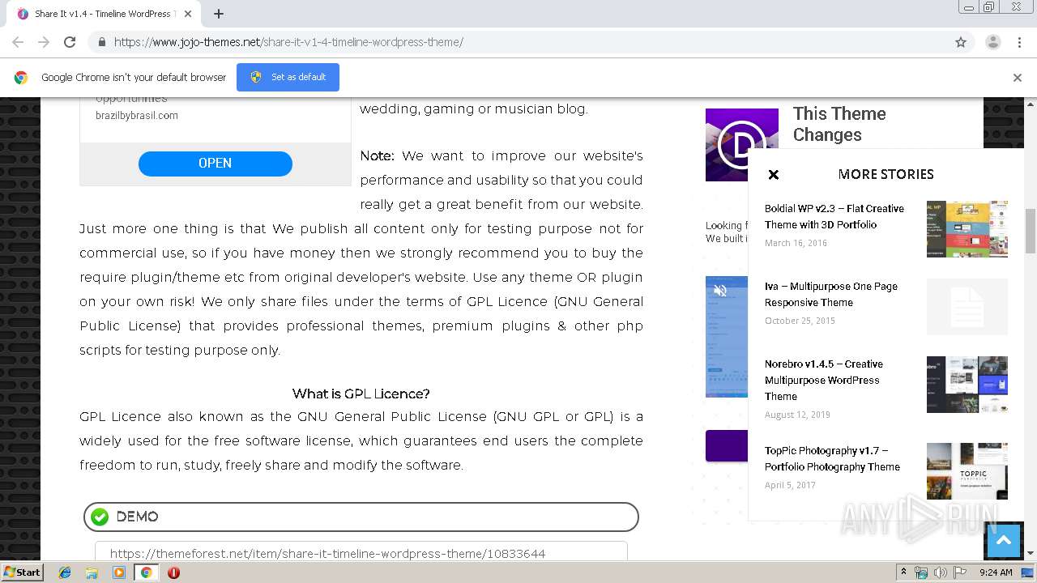Open Iva Multipurpose One Page story

pos(831,294)
